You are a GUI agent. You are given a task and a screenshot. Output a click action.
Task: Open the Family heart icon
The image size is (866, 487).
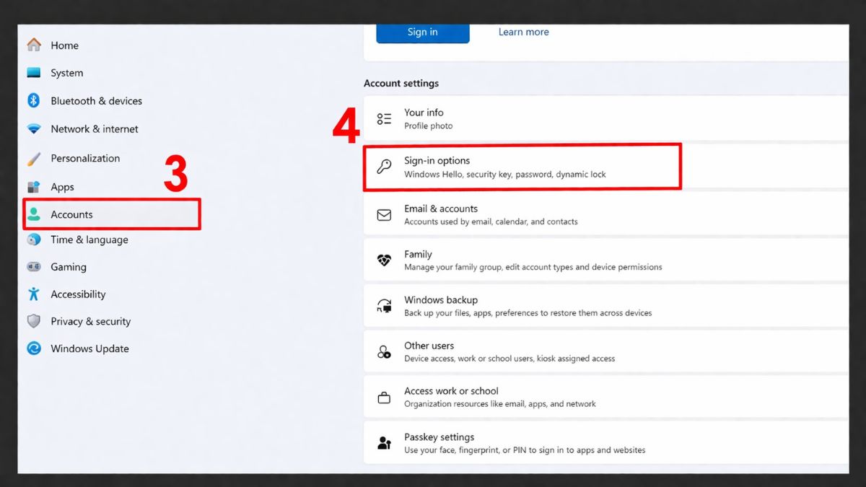coord(384,260)
